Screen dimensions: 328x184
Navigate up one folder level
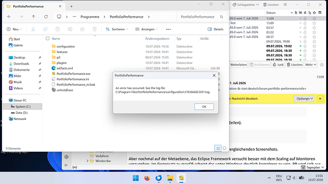(x=33, y=17)
